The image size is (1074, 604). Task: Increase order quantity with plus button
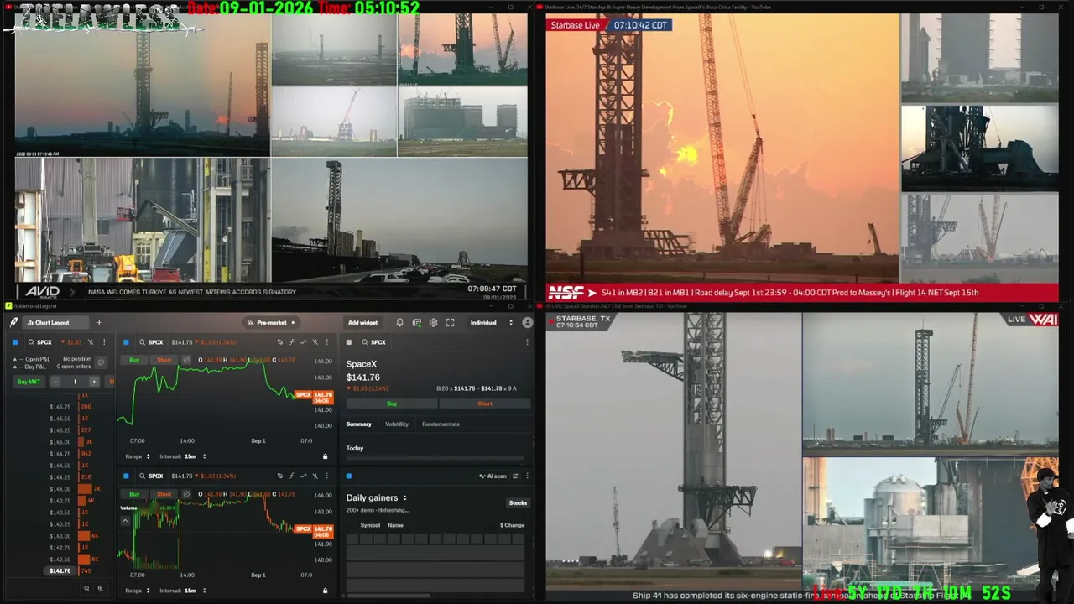click(x=94, y=382)
